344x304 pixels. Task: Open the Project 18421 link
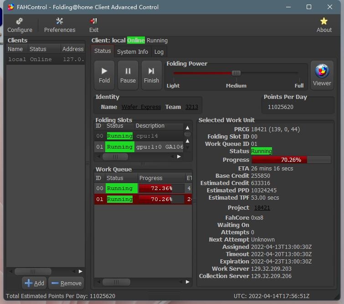pyautogui.click(x=262, y=208)
